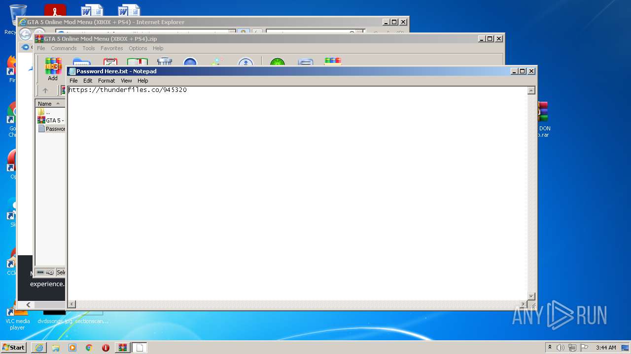
Task: Open the Start menu
Action: tap(14, 348)
